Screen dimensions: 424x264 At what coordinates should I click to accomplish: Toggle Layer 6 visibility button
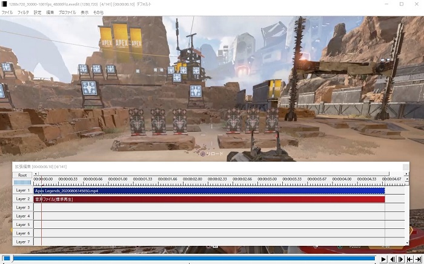23,233
